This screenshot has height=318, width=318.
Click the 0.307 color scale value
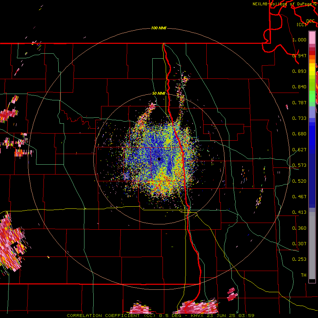pos(299,244)
